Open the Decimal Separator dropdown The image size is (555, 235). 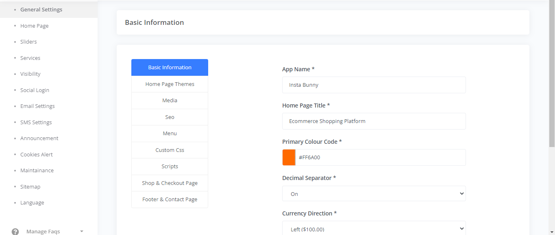point(374,194)
